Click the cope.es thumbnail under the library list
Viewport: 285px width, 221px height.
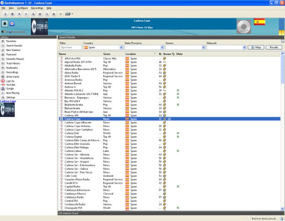7,110
